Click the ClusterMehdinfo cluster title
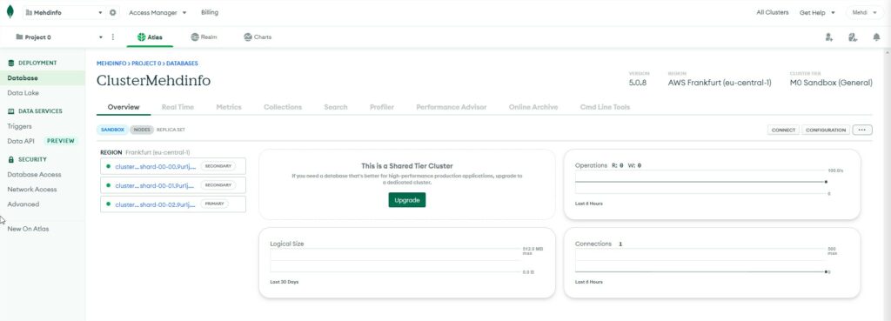 (x=153, y=81)
